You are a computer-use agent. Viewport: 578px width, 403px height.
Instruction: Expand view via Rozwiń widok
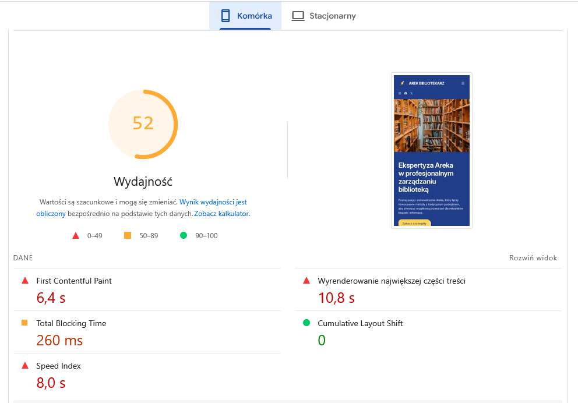533,257
